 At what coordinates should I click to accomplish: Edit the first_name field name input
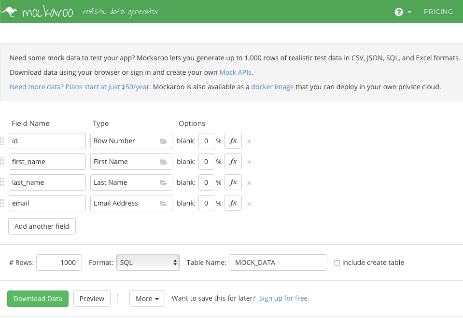click(x=47, y=162)
